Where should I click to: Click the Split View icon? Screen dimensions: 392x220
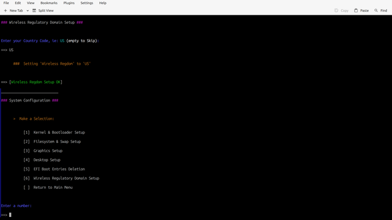click(34, 10)
